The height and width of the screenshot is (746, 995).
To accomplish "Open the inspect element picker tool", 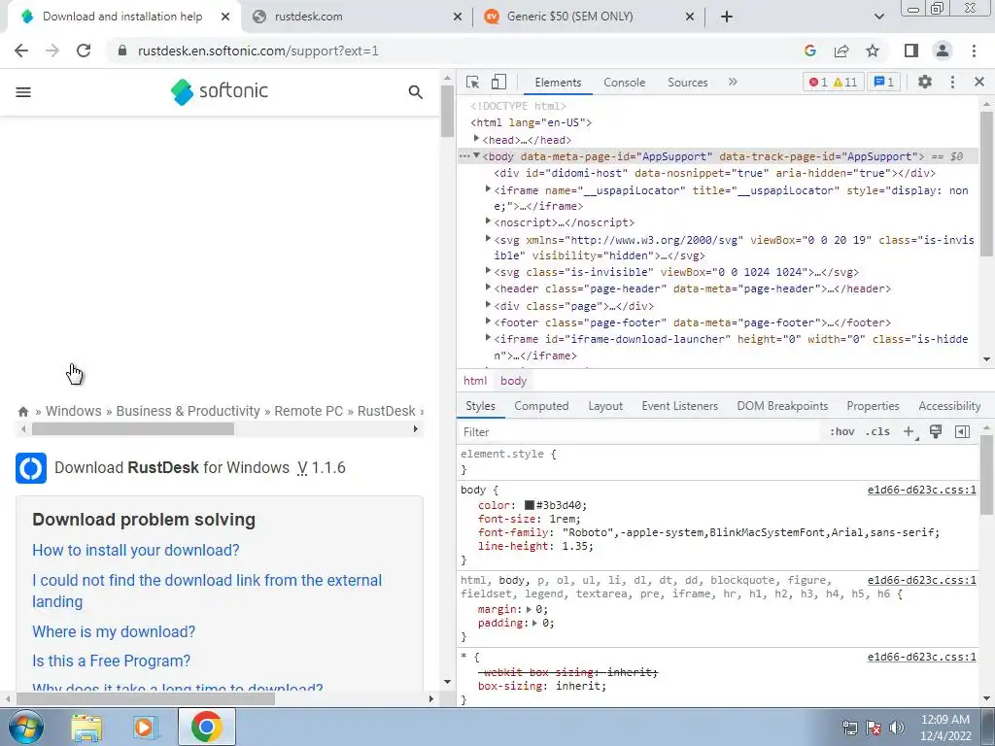I will click(472, 82).
